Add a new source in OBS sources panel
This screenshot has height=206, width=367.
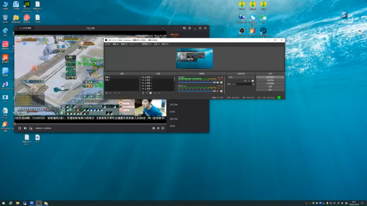[x=143, y=93]
